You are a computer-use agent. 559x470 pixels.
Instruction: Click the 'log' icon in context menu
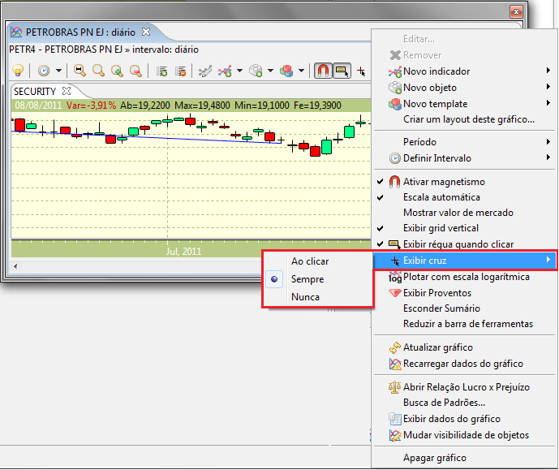tap(394, 278)
